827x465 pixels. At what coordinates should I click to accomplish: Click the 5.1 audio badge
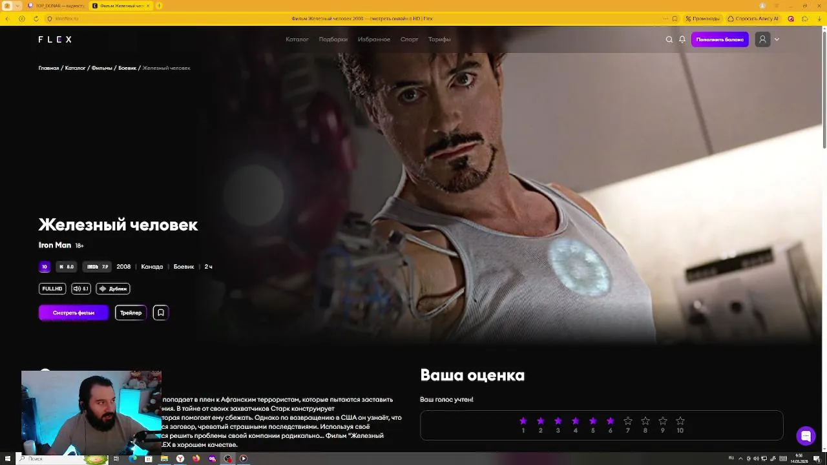coord(81,289)
